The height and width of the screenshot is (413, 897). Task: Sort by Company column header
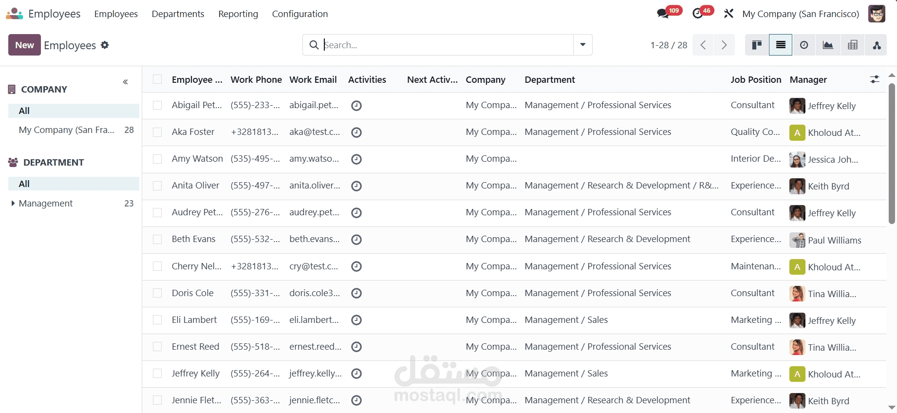click(x=486, y=79)
